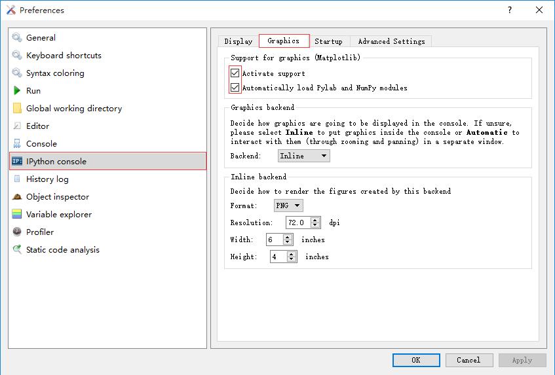Select Keyboard shortcuts in the list
The width and height of the screenshot is (555, 375).
(x=107, y=55)
